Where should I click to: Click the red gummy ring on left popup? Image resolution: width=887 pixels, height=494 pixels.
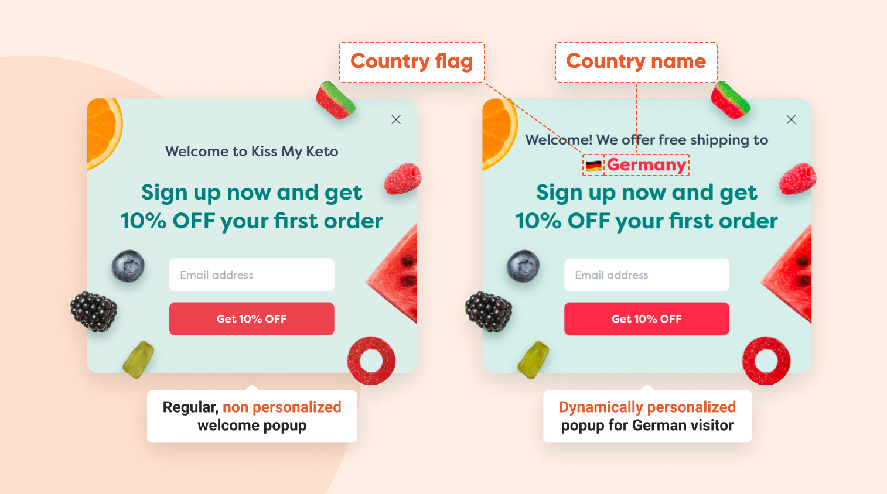[371, 361]
